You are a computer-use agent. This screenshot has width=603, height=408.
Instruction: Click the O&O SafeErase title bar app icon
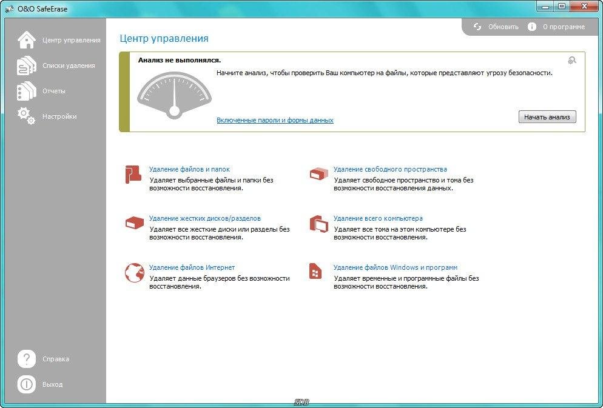click(10, 8)
